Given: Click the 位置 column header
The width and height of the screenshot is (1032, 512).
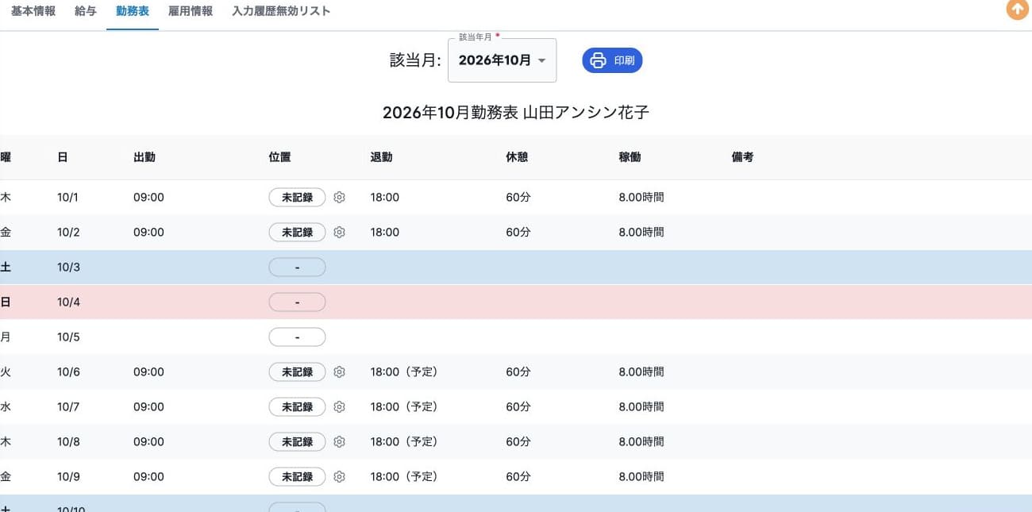Looking at the screenshot, I should (280, 157).
